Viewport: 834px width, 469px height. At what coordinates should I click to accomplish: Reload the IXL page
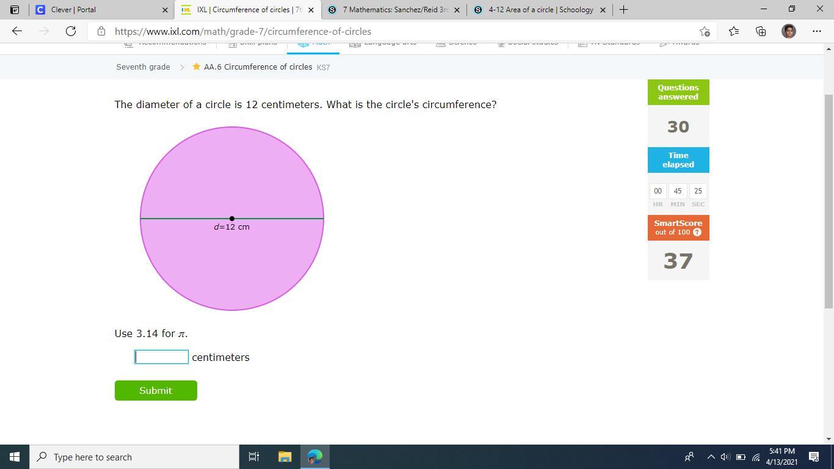click(x=71, y=31)
